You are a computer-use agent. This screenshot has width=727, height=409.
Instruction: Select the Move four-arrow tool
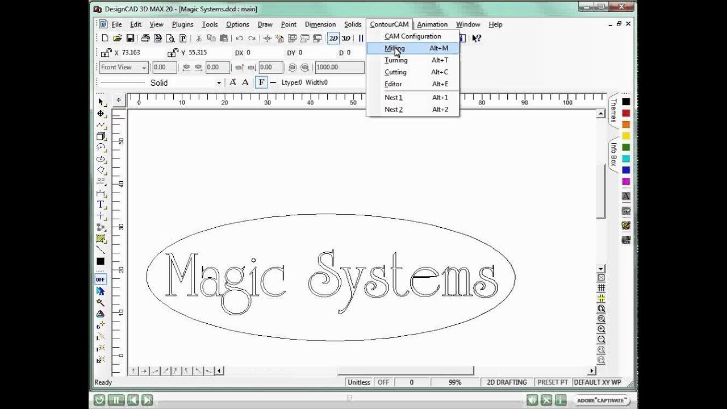pos(101,113)
